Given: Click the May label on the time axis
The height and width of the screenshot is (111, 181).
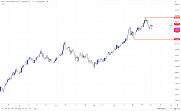Looking at the screenshot, I should click(x=37, y=105).
